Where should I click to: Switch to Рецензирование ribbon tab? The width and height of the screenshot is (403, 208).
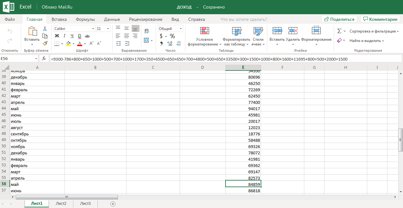tap(146, 19)
